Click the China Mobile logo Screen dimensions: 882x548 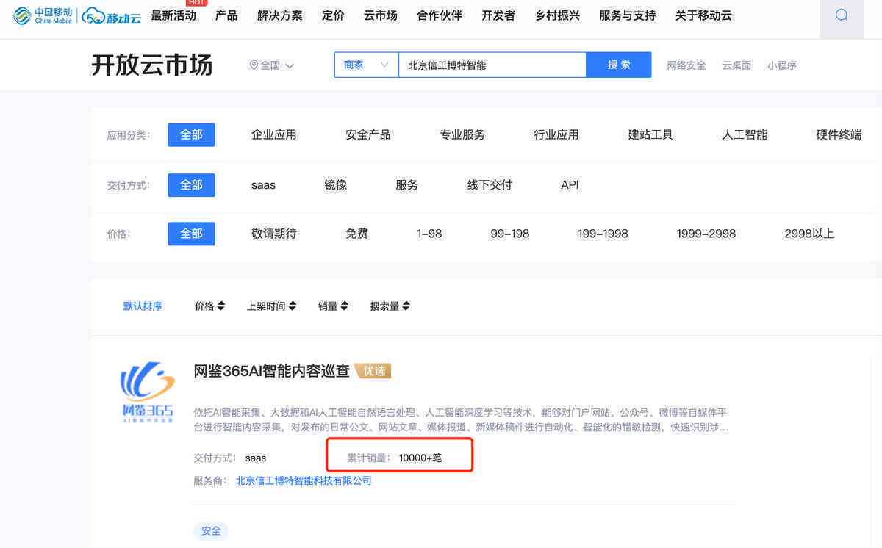(x=43, y=15)
